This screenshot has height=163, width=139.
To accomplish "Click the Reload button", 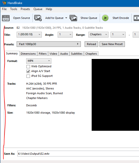I will 91,44.
